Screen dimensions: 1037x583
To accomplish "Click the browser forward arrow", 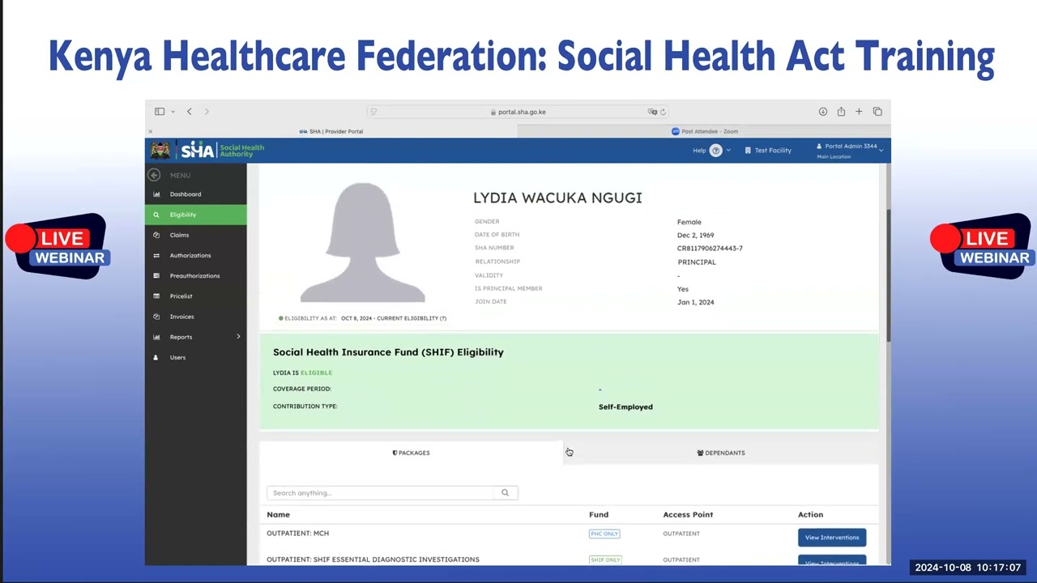I will pos(207,112).
